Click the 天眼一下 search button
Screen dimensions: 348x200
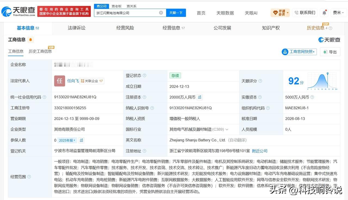(x=176, y=13)
